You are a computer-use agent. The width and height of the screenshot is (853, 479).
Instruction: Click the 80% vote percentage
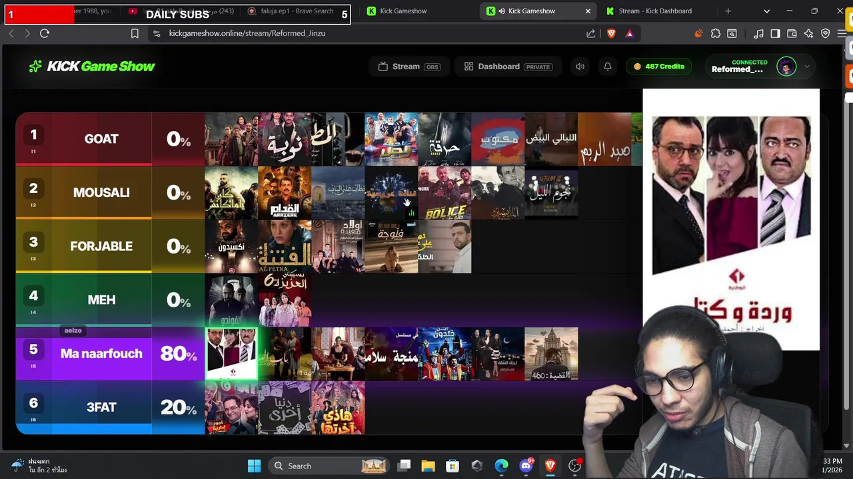coord(178,354)
